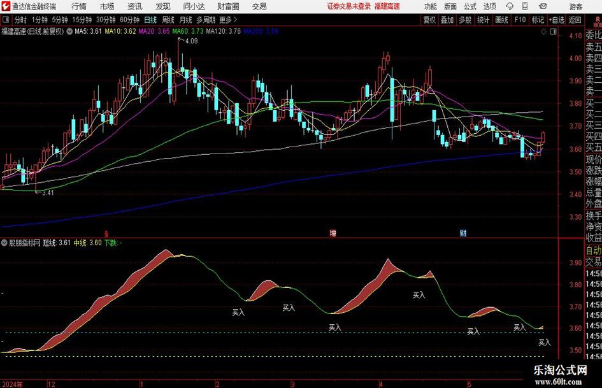Switch to 周线 weekly period
602x388 pixels.
[x=168, y=20]
